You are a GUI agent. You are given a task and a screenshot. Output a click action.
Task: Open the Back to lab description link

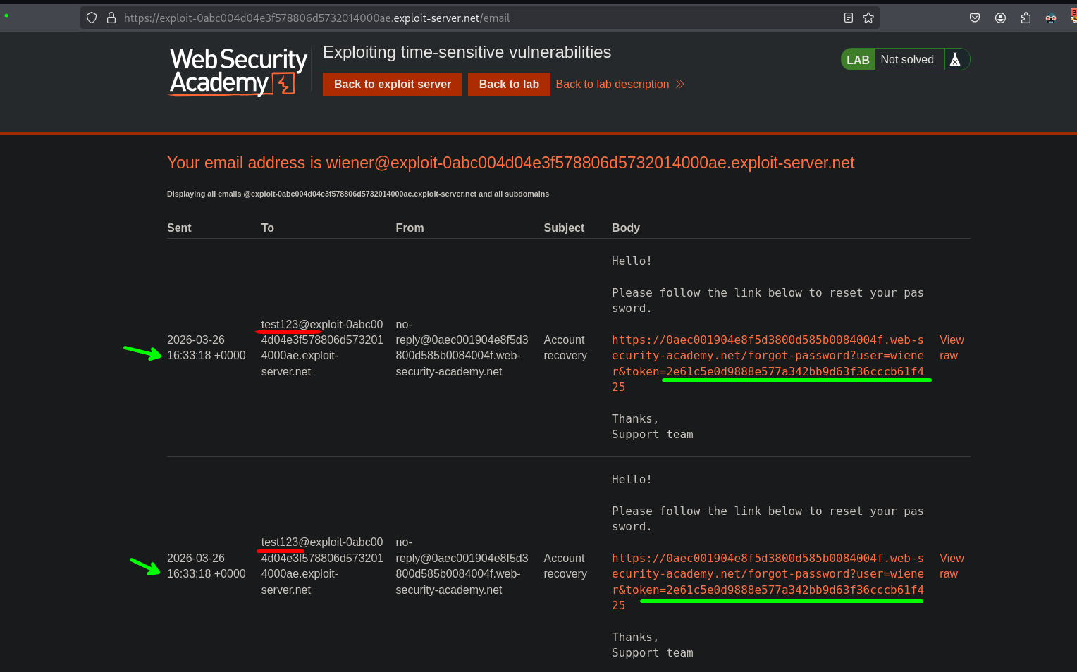click(x=612, y=84)
